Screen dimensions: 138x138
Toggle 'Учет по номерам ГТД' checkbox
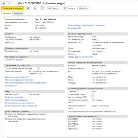93,97
